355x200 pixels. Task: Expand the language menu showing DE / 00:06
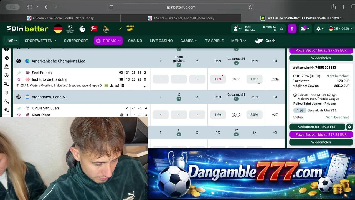tap(341, 29)
